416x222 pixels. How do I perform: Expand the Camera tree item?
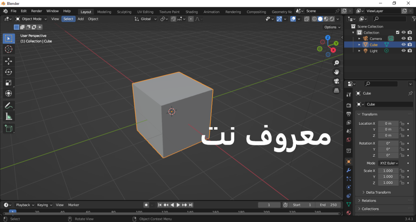click(360, 38)
